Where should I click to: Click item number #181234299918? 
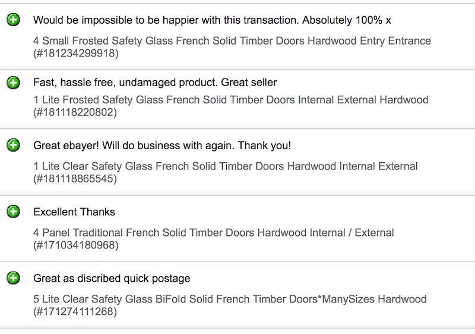[75, 53]
